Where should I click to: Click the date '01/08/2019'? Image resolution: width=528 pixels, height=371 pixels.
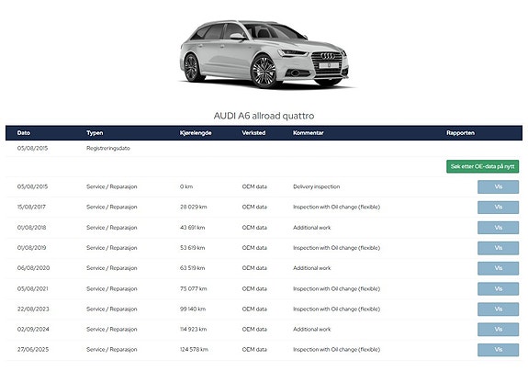31,248
